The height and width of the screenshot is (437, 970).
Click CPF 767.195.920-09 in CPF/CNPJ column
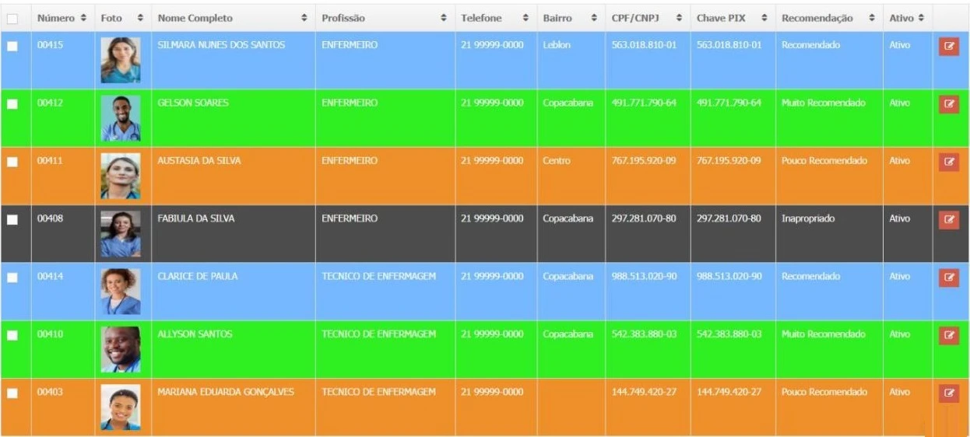pyautogui.click(x=644, y=161)
